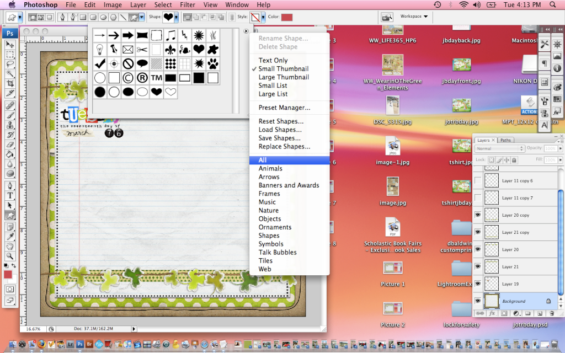
Task: Open the Layers panel options menu
Action: tap(560, 141)
